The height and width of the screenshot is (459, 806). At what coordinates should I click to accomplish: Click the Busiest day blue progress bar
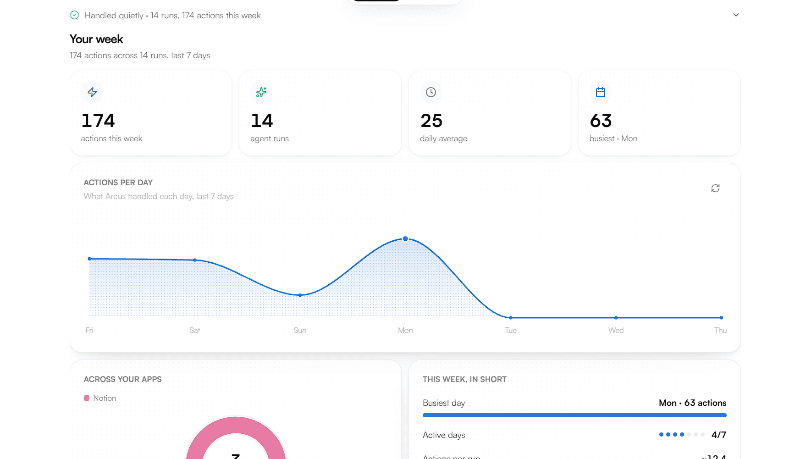click(574, 415)
